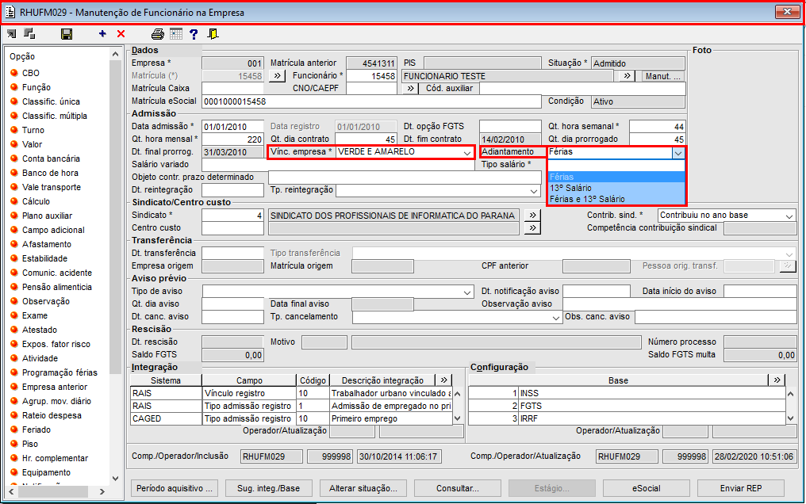
Task: Click the Data admissão field
Action: point(233,127)
